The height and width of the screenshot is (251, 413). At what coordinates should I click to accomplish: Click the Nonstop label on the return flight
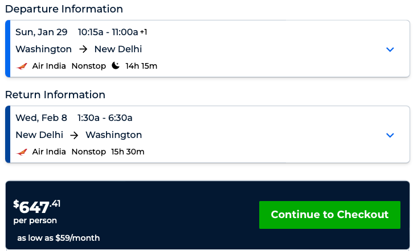pyautogui.click(x=89, y=152)
